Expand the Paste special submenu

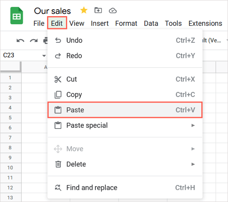(125, 125)
